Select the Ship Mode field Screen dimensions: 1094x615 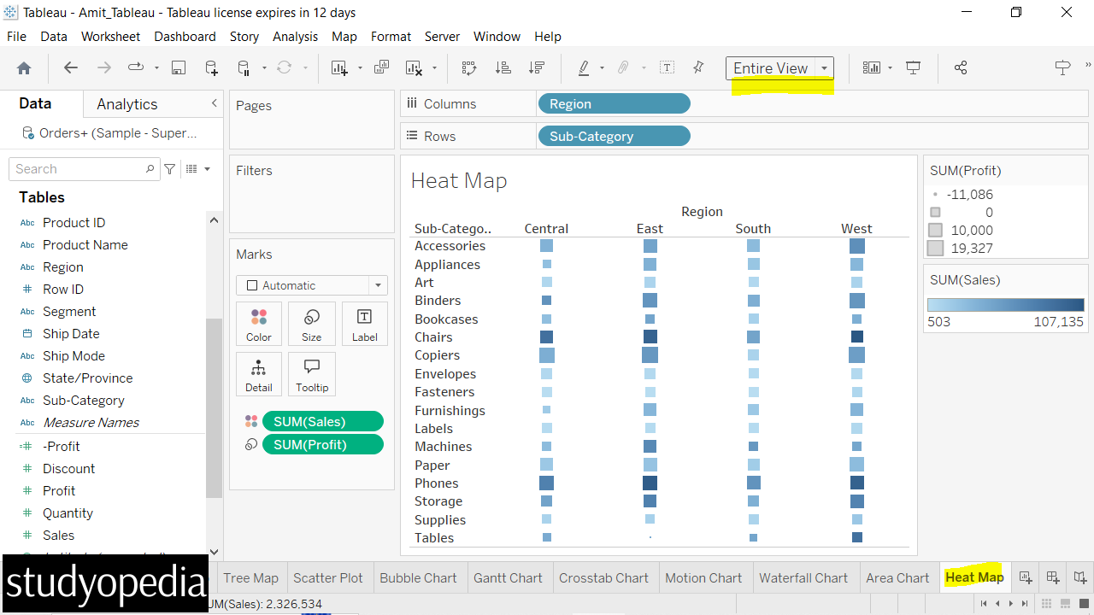tap(74, 356)
